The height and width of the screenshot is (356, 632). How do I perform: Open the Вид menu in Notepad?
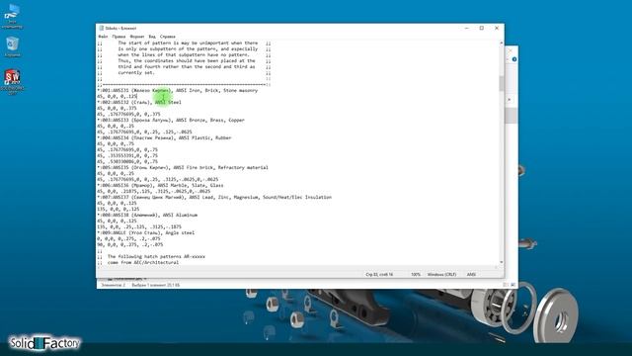tap(152, 37)
